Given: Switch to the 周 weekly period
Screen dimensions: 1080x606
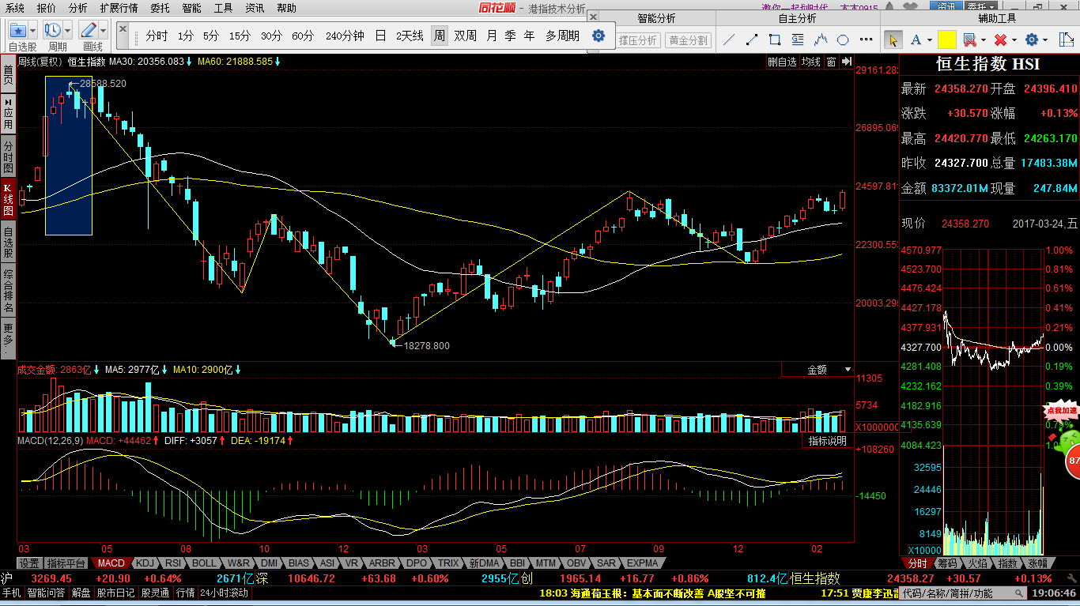Looking at the screenshot, I should pyautogui.click(x=439, y=36).
